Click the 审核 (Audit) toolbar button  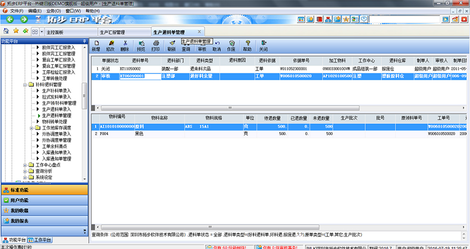click(x=202, y=49)
